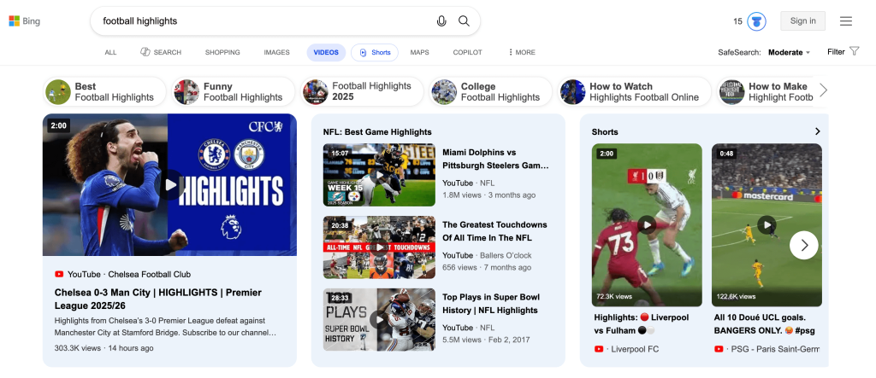Play the Liverpool vs Fulham short
The image size is (876, 378).
coord(647,224)
